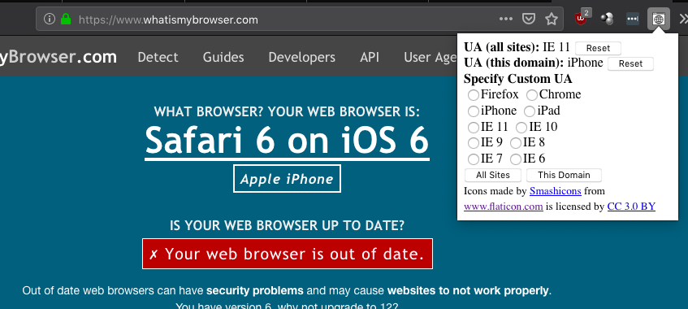Select the IE 10 radio button

[521, 128]
